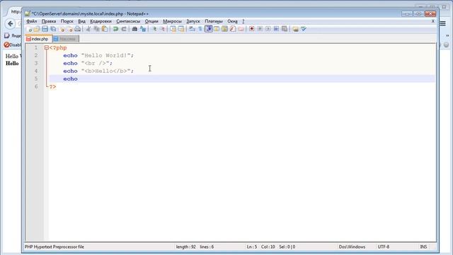
Task: Click the Янде bookmark in browser
Action: pos(13,35)
